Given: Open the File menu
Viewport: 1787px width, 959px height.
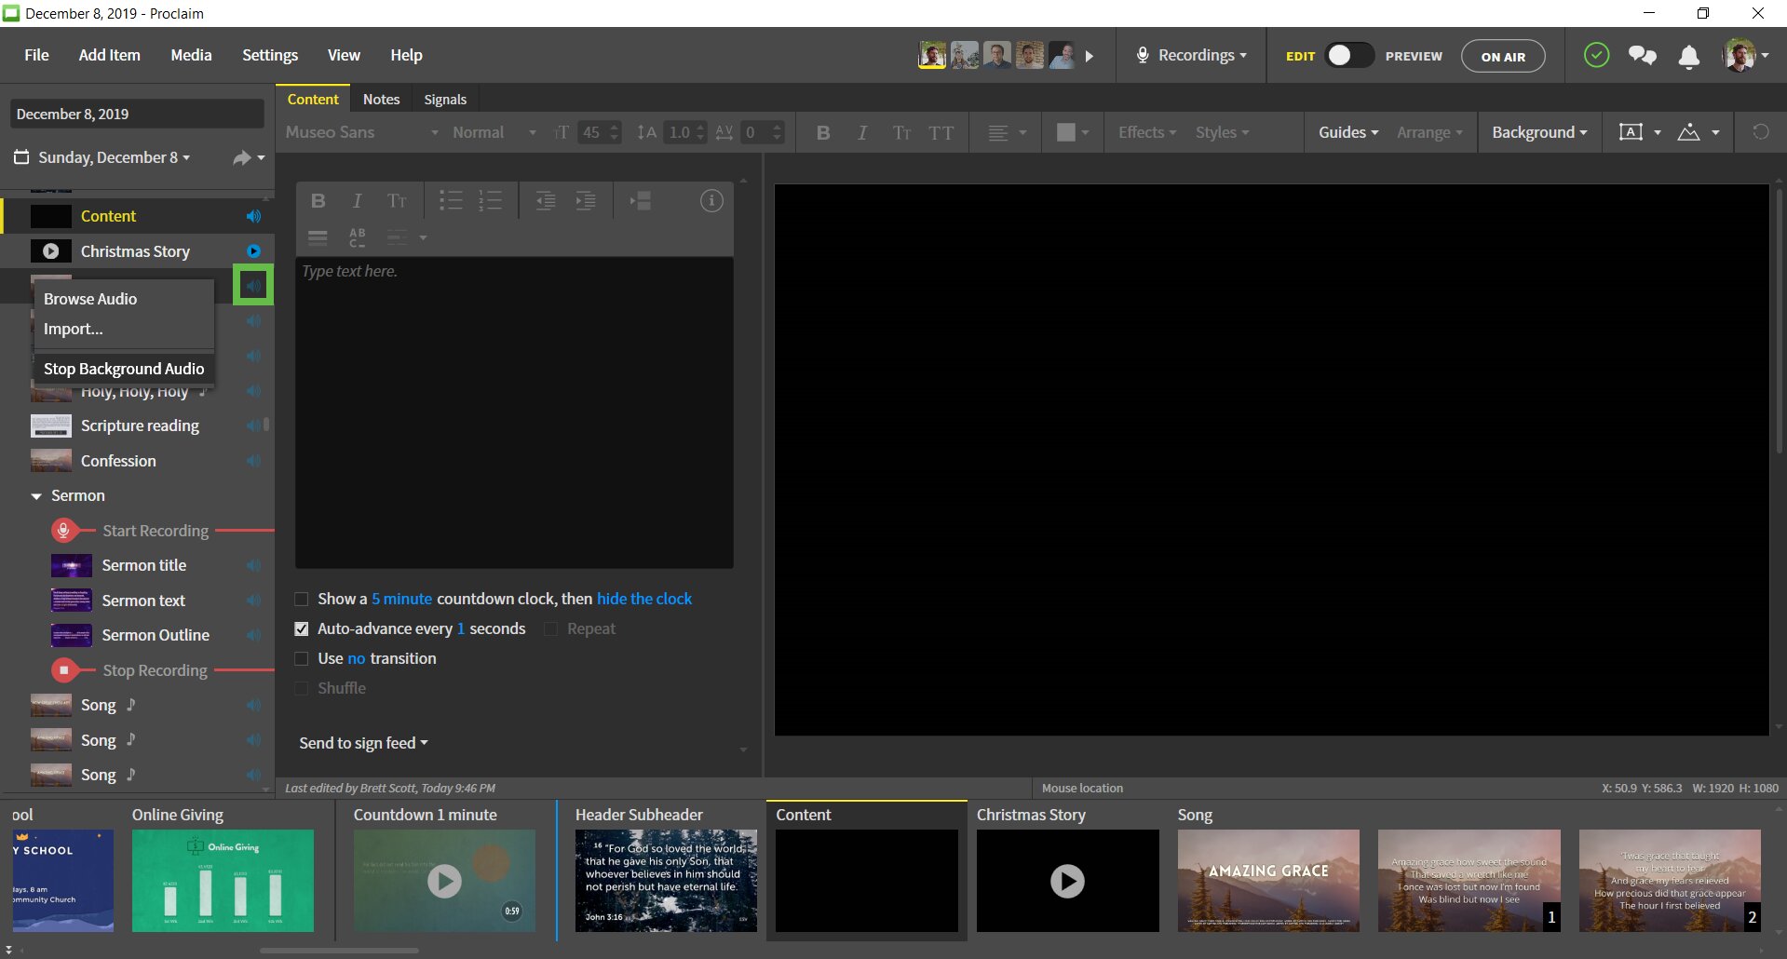Looking at the screenshot, I should 36,55.
